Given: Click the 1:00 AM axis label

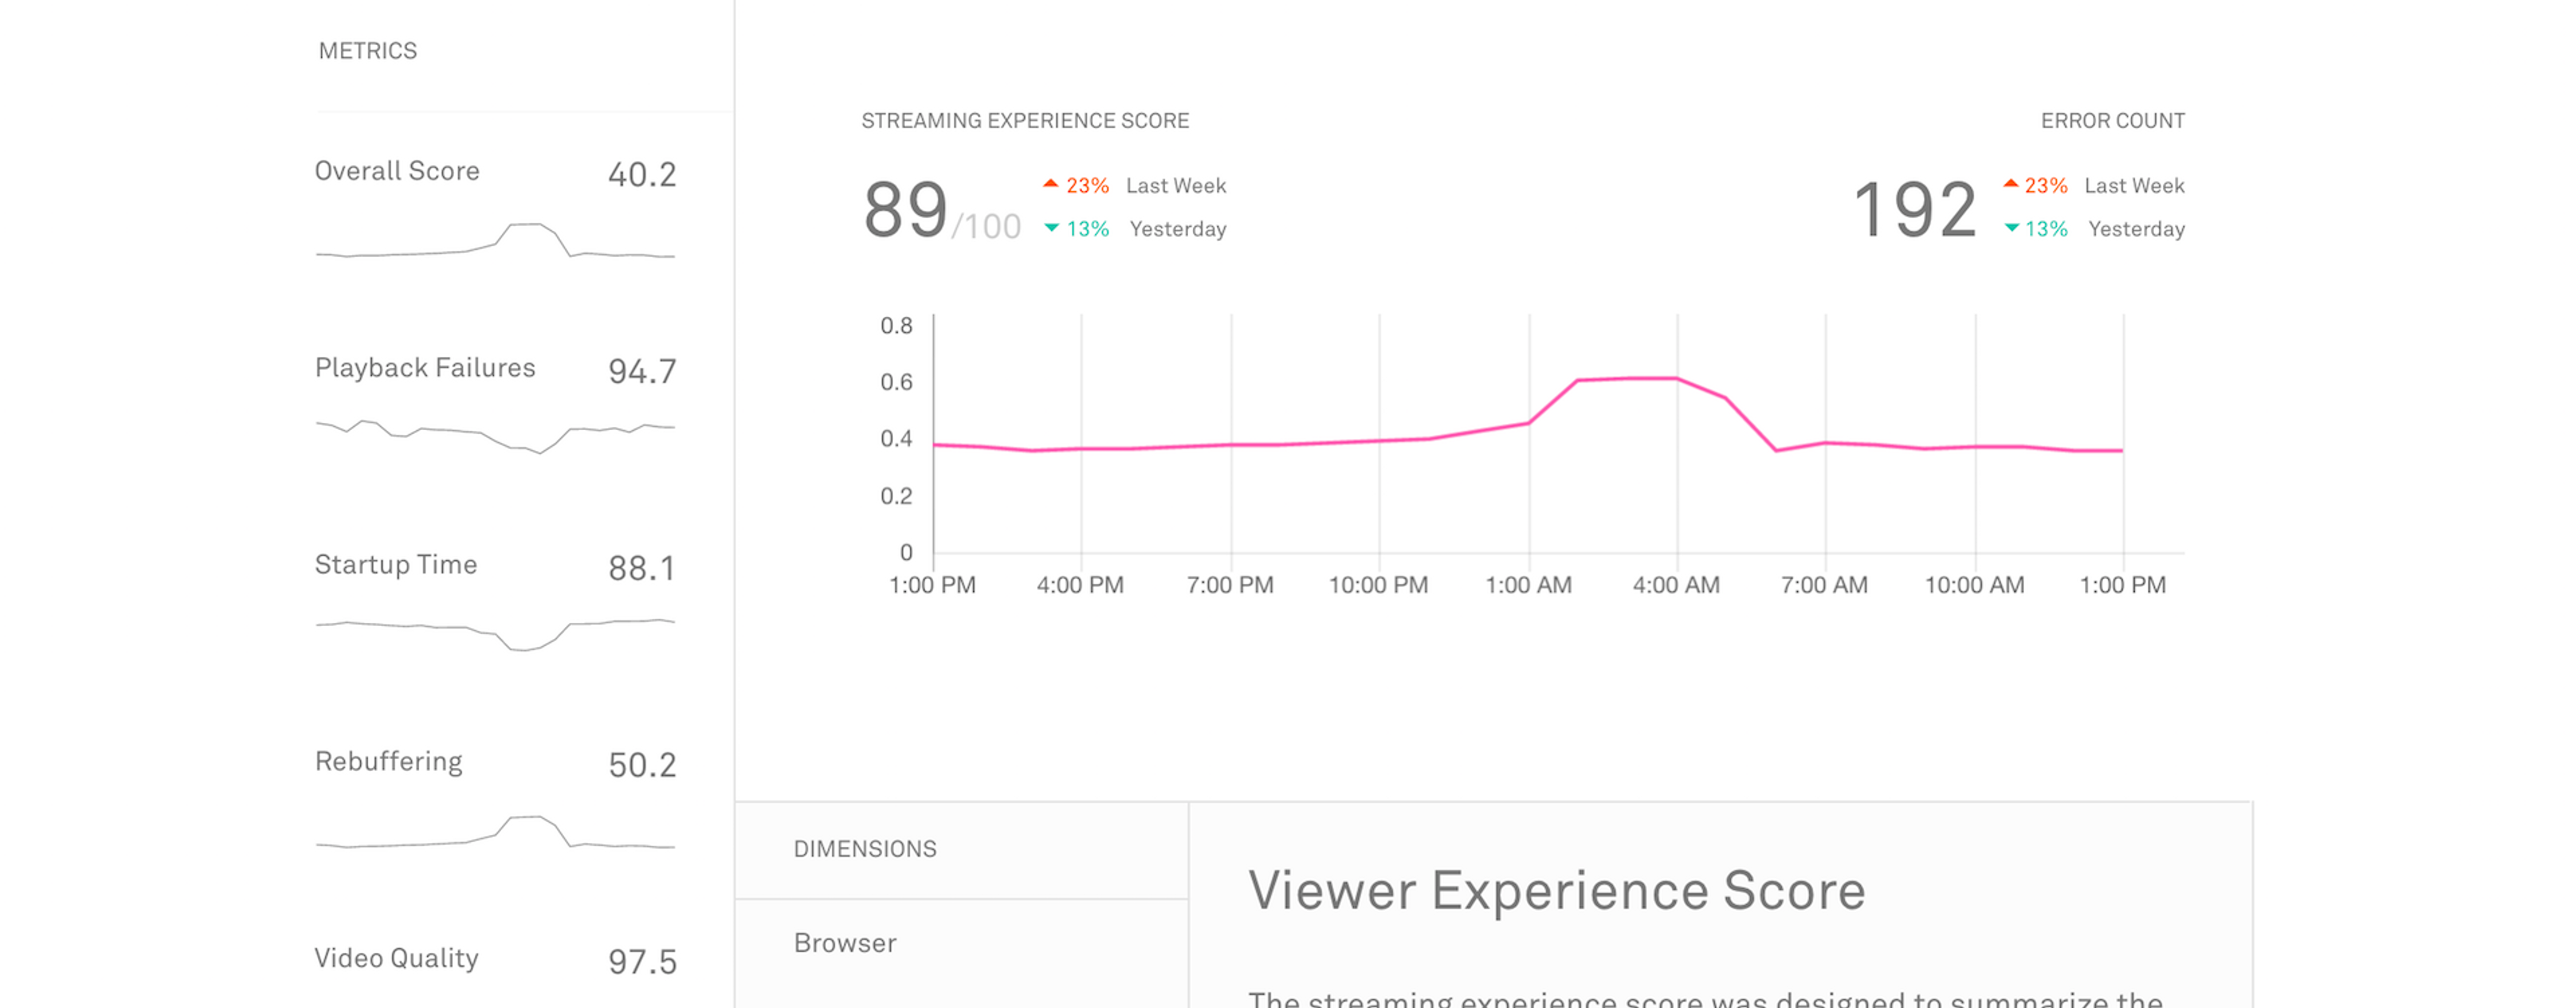Looking at the screenshot, I should click(1528, 585).
